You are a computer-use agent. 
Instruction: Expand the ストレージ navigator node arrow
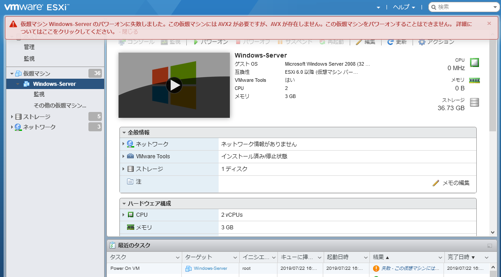[12, 117]
